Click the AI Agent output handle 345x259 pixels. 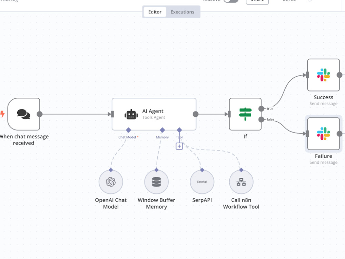click(x=196, y=114)
